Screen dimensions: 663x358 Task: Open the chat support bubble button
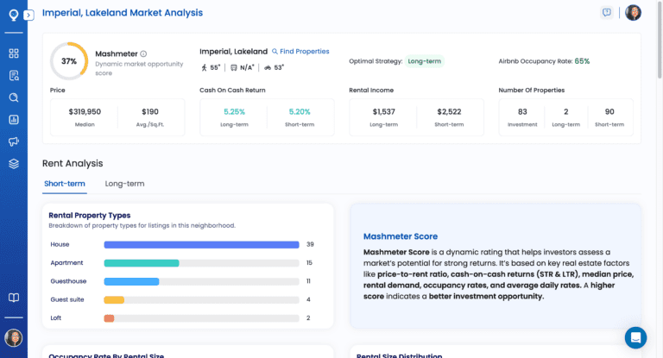pos(635,337)
